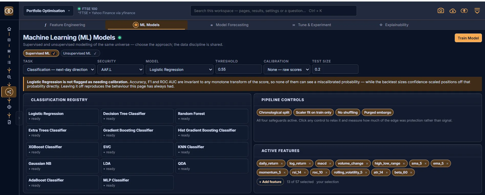This screenshot has width=485, height=195.
Task: Click the overlapping circles icon beside cloud download
Action: (464, 11)
